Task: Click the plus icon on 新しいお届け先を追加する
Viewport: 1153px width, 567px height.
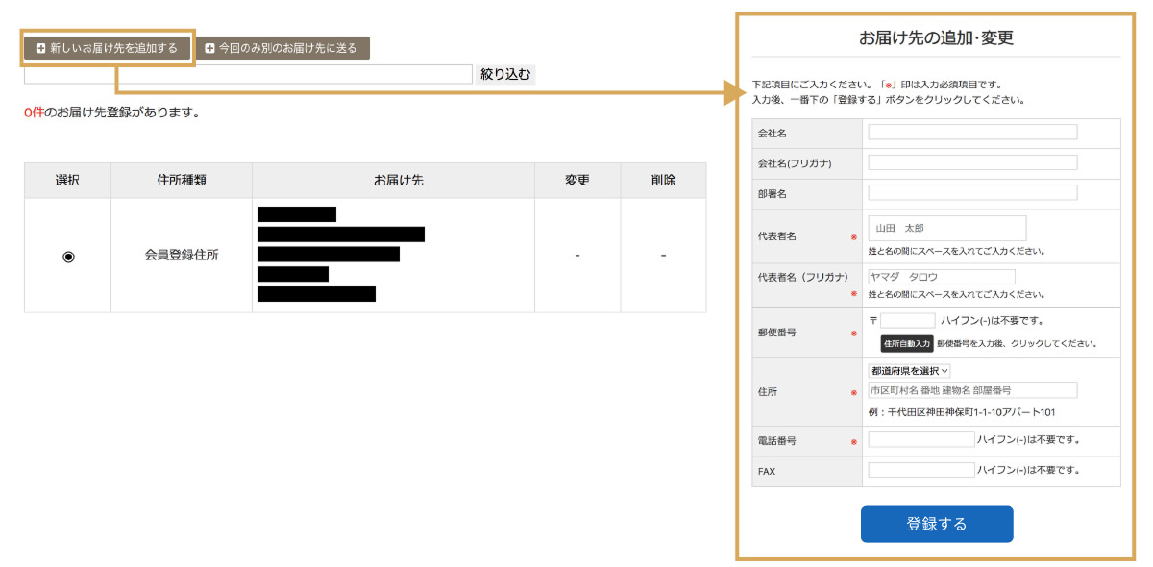Action: (x=40, y=48)
